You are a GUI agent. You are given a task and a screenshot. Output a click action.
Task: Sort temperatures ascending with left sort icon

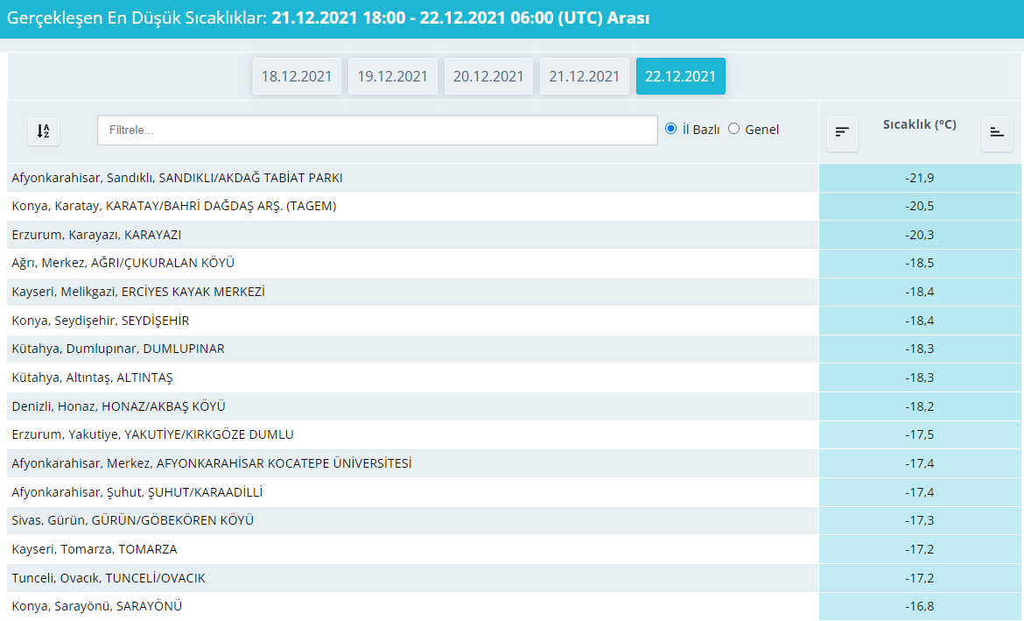(x=842, y=133)
